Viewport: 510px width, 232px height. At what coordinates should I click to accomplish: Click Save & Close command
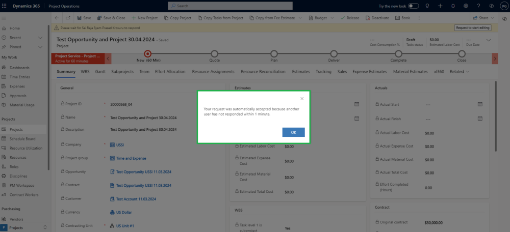coord(111,18)
